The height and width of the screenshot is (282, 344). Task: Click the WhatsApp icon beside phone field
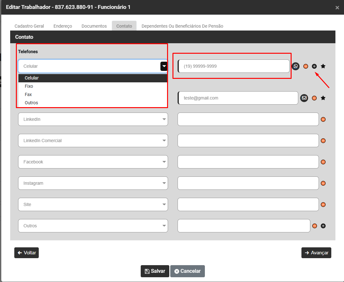point(296,66)
